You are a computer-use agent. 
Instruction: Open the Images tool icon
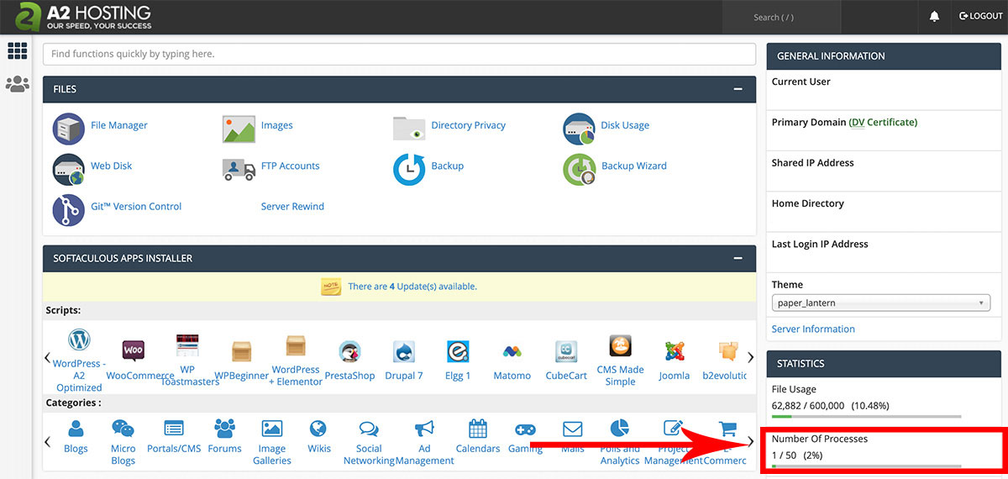(239, 129)
